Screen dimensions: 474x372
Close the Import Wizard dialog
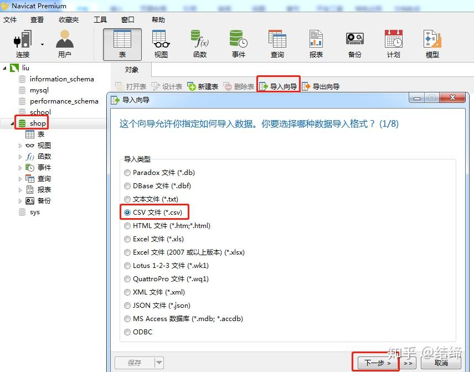coord(452,97)
